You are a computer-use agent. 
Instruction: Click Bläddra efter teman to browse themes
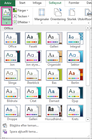46,125
